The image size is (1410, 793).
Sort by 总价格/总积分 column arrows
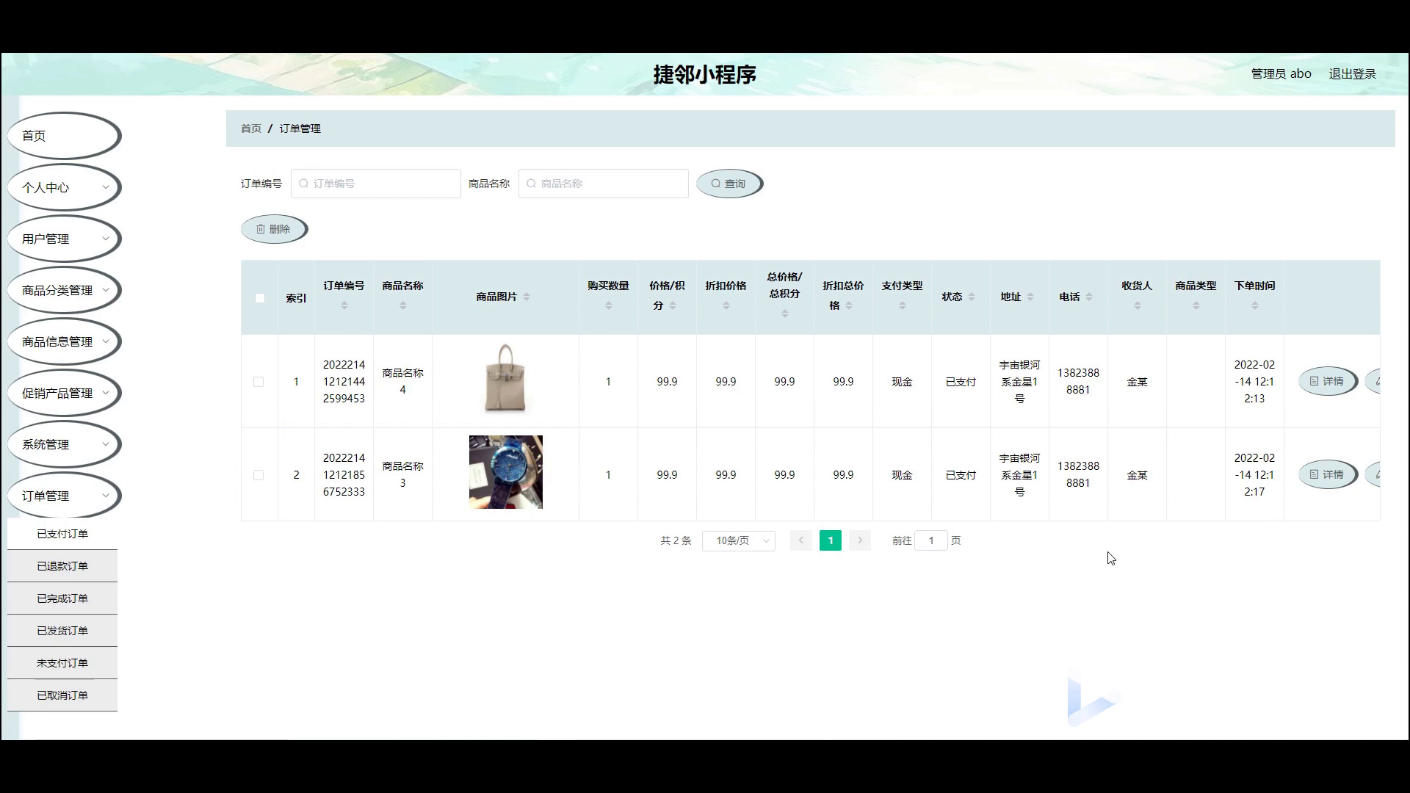point(785,314)
